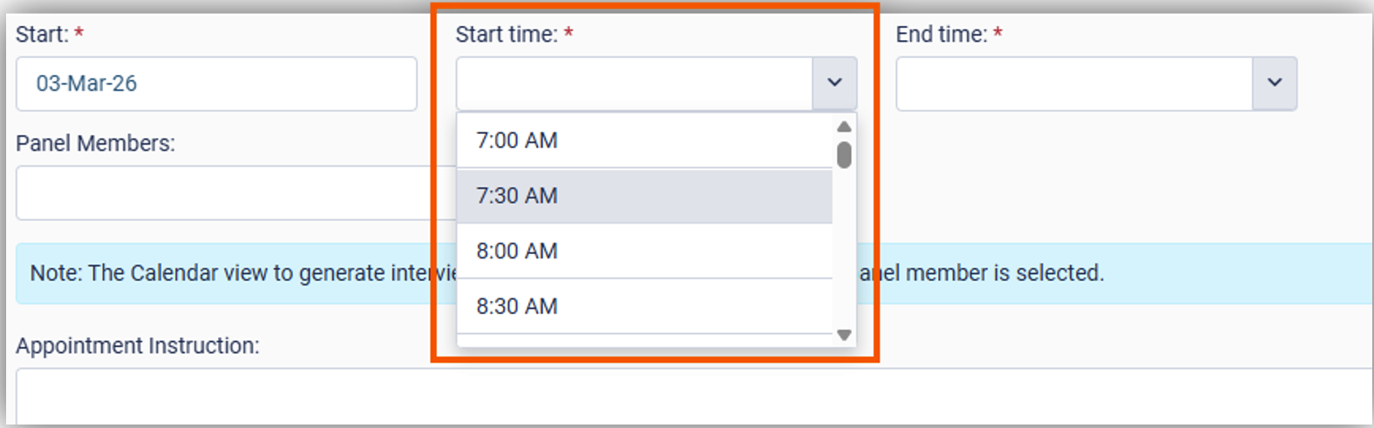This screenshot has width=1374, height=428.
Task: Click the "Start time:" label
Action: [x=507, y=35]
